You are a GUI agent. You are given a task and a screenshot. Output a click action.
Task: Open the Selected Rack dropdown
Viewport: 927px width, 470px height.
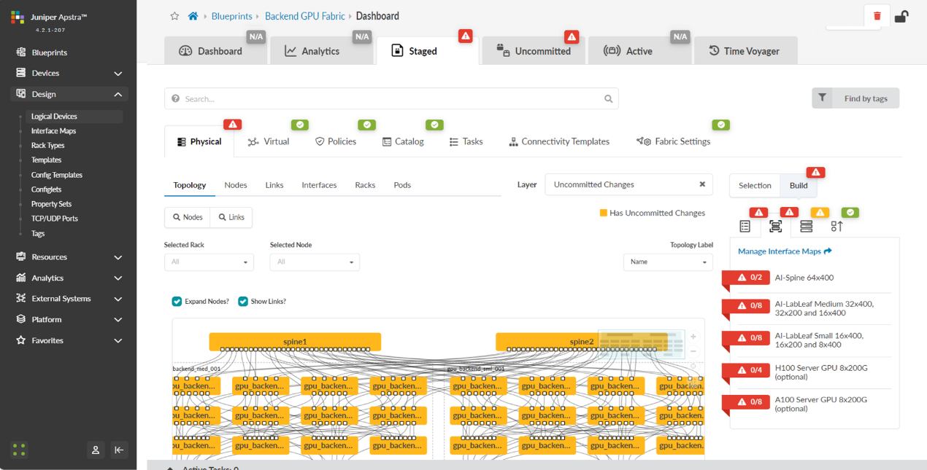[209, 262]
